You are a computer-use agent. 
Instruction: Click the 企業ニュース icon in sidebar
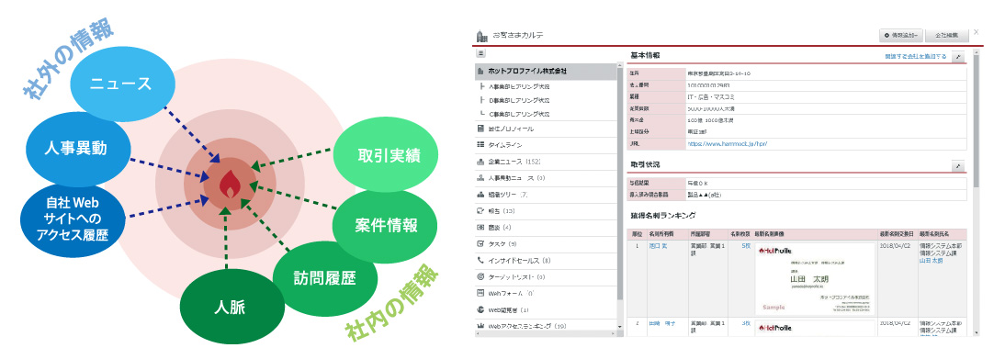(x=480, y=162)
